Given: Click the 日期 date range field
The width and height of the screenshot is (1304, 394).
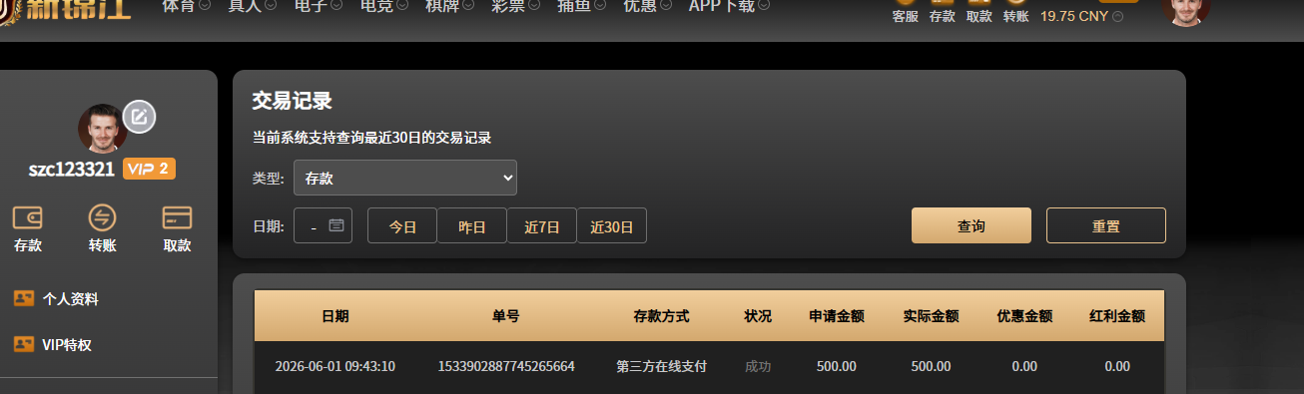Looking at the screenshot, I should [x=323, y=225].
